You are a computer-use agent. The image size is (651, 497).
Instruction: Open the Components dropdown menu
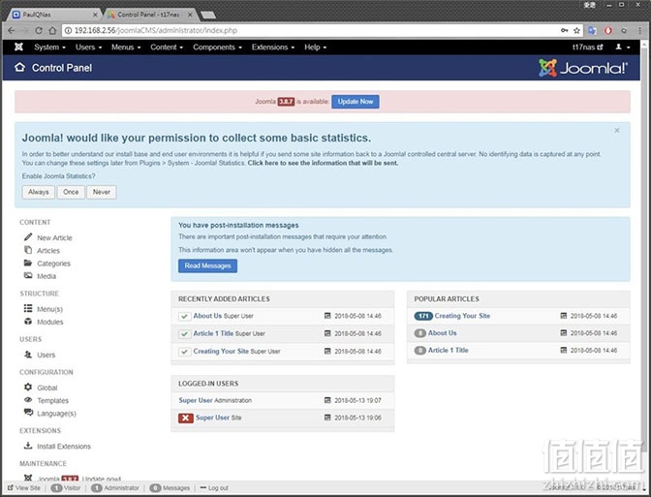pos(217,47)
